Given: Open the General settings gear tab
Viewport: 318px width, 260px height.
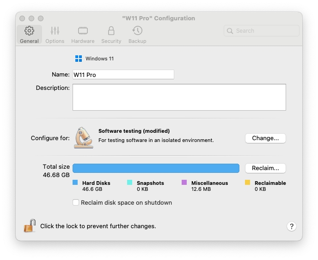Looking at the screenshot, I should [29, 35].
